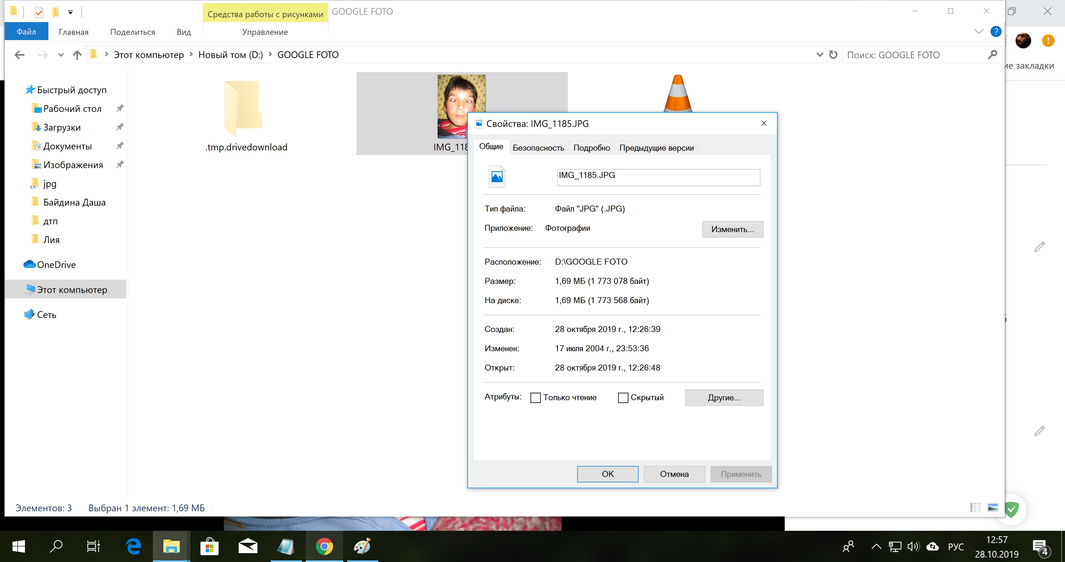Image resolution: width=1065 pixels, height=562 pixels.
Task: Select OneDrive in the navigation pane
Action: tap(56, 264)
